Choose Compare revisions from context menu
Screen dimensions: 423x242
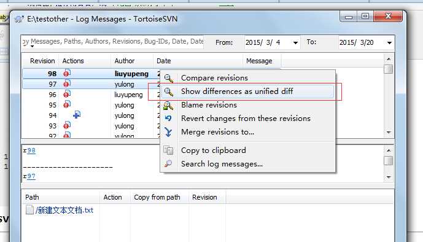214,78
